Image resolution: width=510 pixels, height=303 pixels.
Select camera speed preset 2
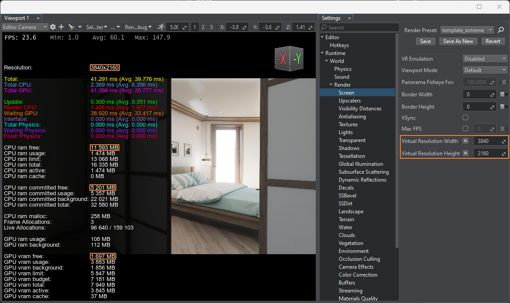coord(203,27)
